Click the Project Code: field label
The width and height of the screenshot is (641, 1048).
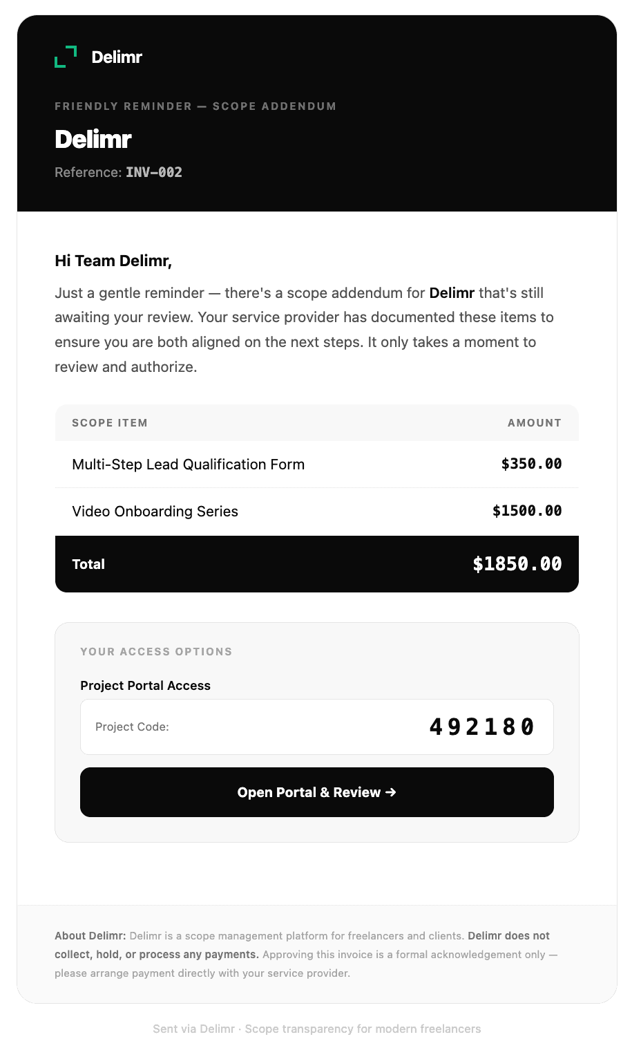pyautogui.click(x=132, y=727)
